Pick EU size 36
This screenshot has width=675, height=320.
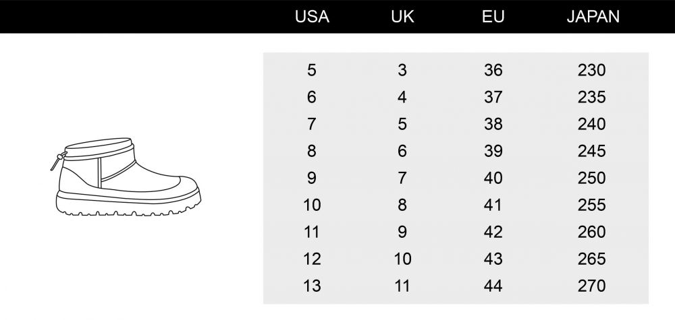(x=493, y=70)
